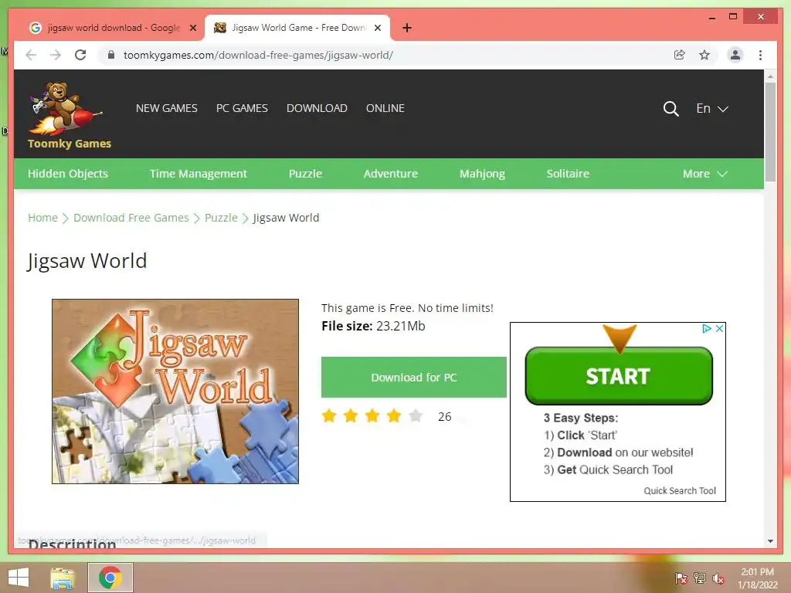Open Windows Start button
791x593 pixels.
(19, 578)
